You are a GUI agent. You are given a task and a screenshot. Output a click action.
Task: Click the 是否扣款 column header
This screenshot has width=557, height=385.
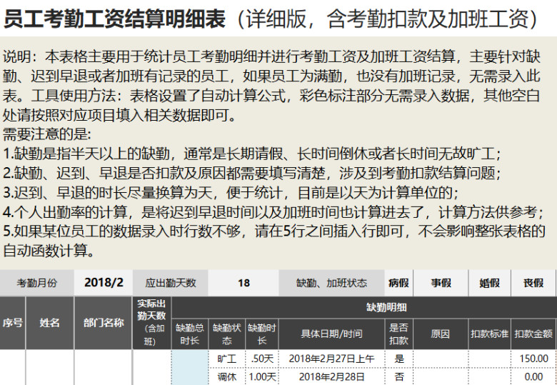coord(398,334)
